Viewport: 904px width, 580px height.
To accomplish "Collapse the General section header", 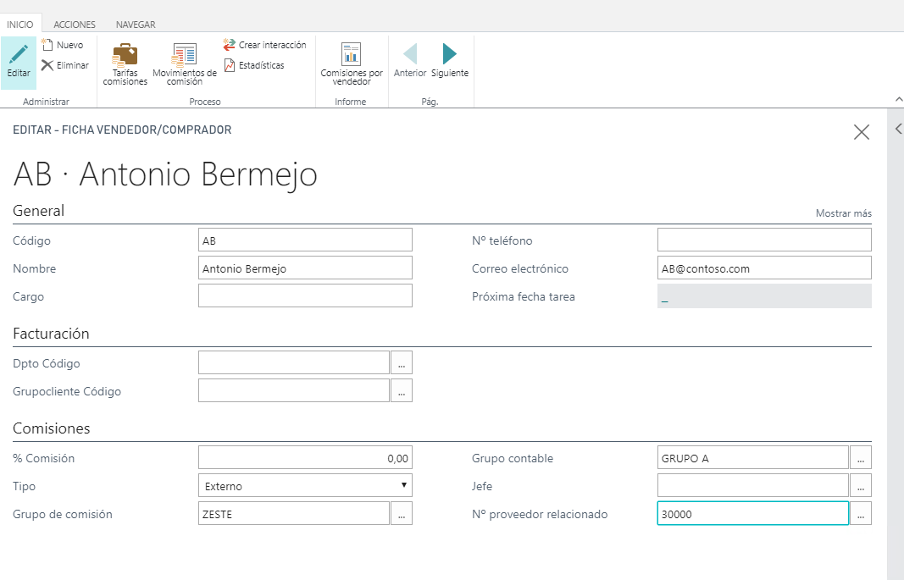I will click(x=39, y=211).
